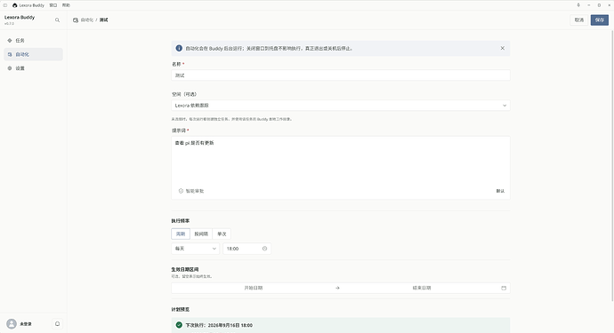Minimize the Lexora Buddy window
Image resolution: width=614 pixels, height=333 pixels.
pyautogui.click(x=588, y=5)
